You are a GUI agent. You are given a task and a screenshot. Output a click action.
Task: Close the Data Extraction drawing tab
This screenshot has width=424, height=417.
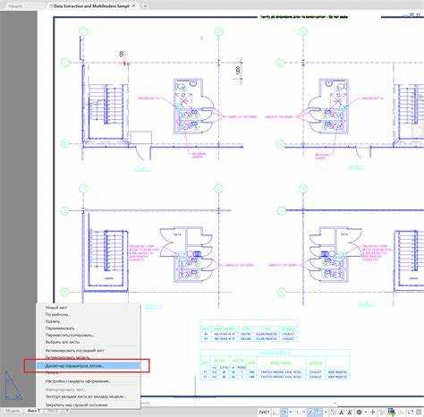[134, 5]
